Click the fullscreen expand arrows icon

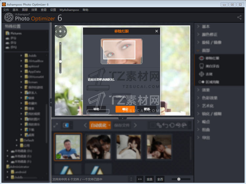[x=56, y=125]
